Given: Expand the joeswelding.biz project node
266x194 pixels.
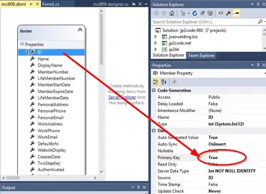Looking at the screenshot, I should (x=156, y=37).
